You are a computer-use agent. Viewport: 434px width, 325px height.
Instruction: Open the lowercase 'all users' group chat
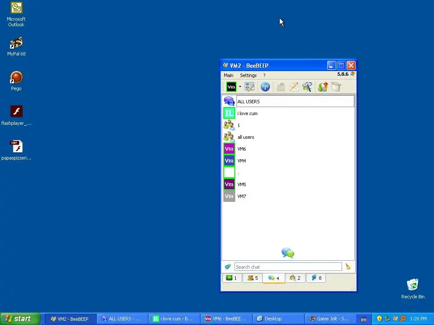(288, 137)
